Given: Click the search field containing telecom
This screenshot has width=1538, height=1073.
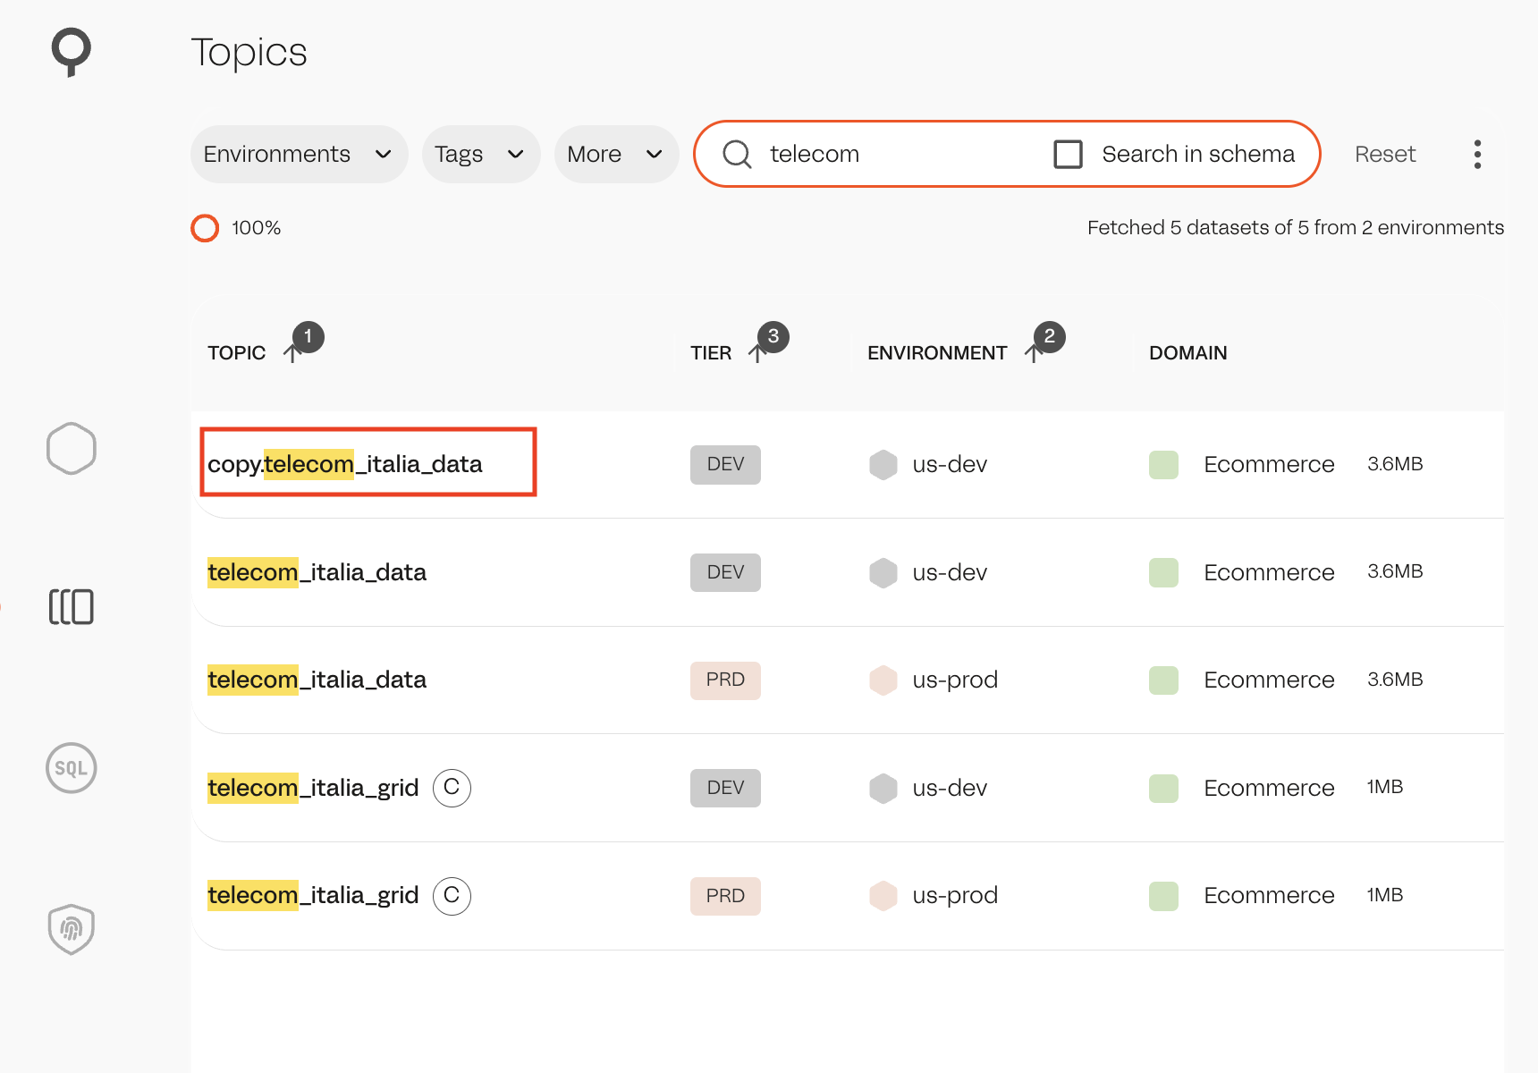Looking at the screenshot, I should (x=894, y=154).
